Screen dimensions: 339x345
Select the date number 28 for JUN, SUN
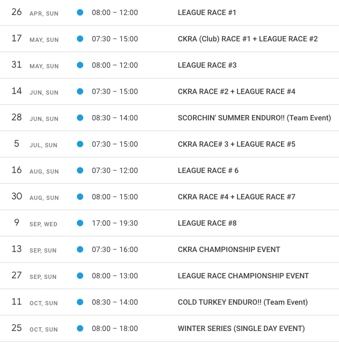[x=17, y=117]
